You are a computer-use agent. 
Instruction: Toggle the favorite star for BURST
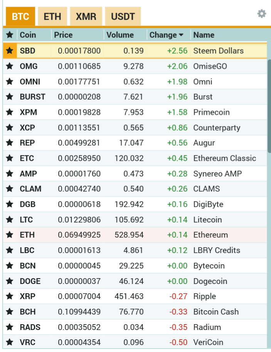point(10,97)
